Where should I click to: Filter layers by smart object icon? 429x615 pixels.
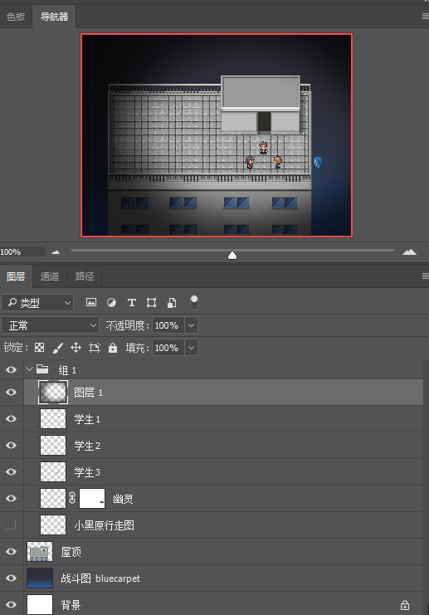(x=172, y=302)
